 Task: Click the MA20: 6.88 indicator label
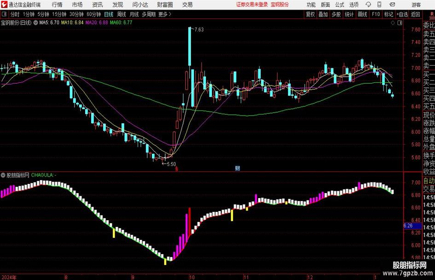point(97,23)
